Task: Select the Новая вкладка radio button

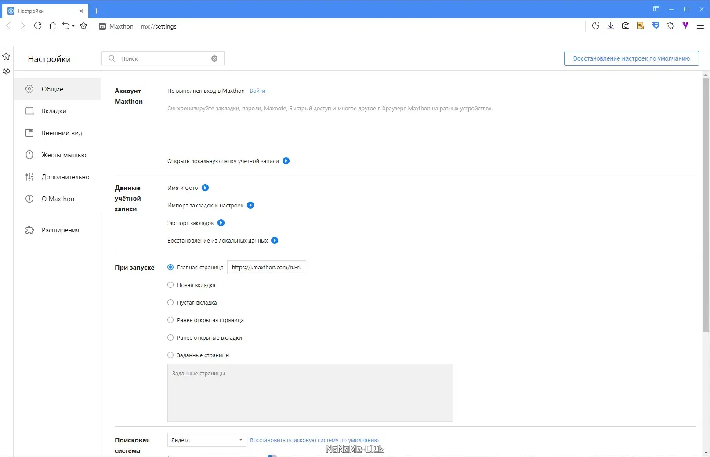Action: (170, 285)
